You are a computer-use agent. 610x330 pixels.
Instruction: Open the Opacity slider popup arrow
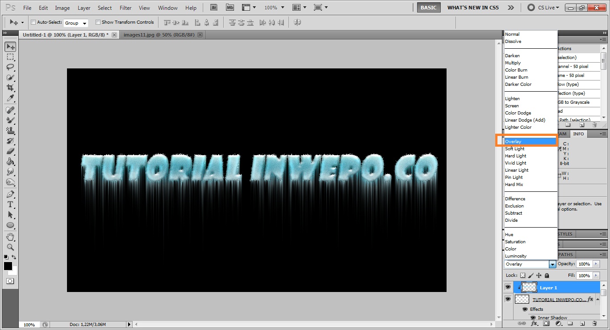tap(595, 264)
